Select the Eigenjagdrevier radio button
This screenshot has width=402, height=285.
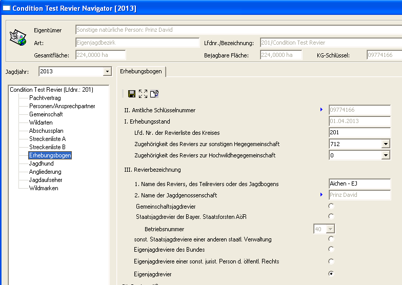pyautogui.click(x=331, y=274)
